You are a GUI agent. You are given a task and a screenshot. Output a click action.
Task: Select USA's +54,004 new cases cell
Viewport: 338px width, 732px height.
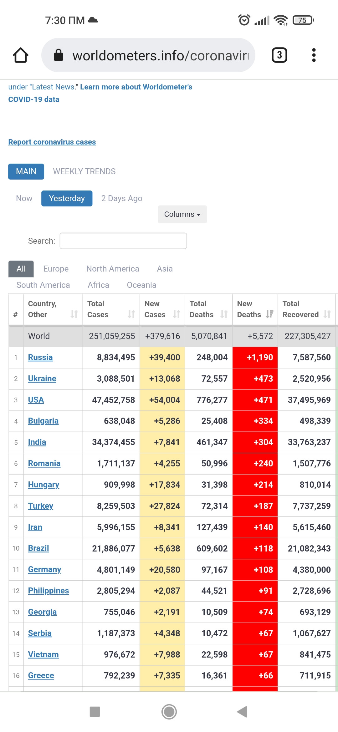162,400
